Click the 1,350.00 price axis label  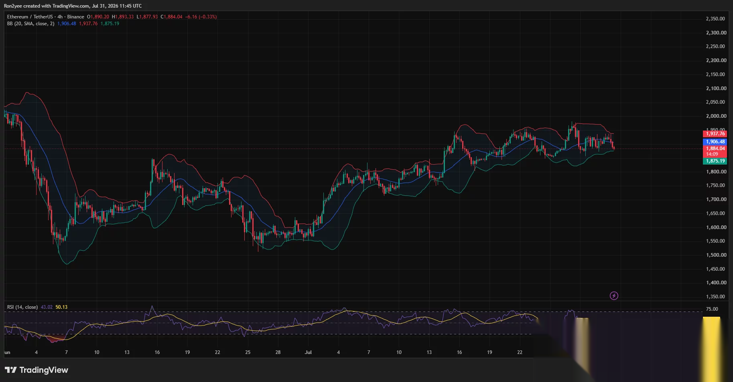pos(716,297)
